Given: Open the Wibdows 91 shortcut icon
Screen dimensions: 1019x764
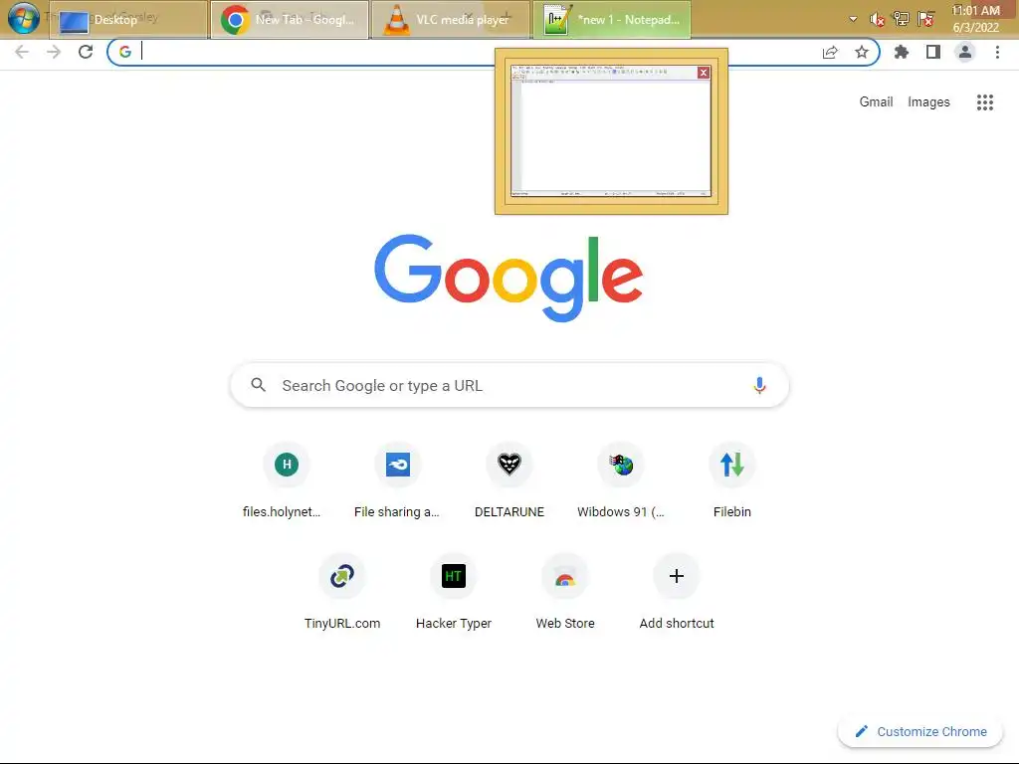Looking at the screenshot, I should 621,465.
